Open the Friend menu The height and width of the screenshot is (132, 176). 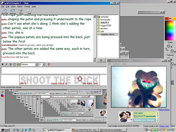click(20, 7)
